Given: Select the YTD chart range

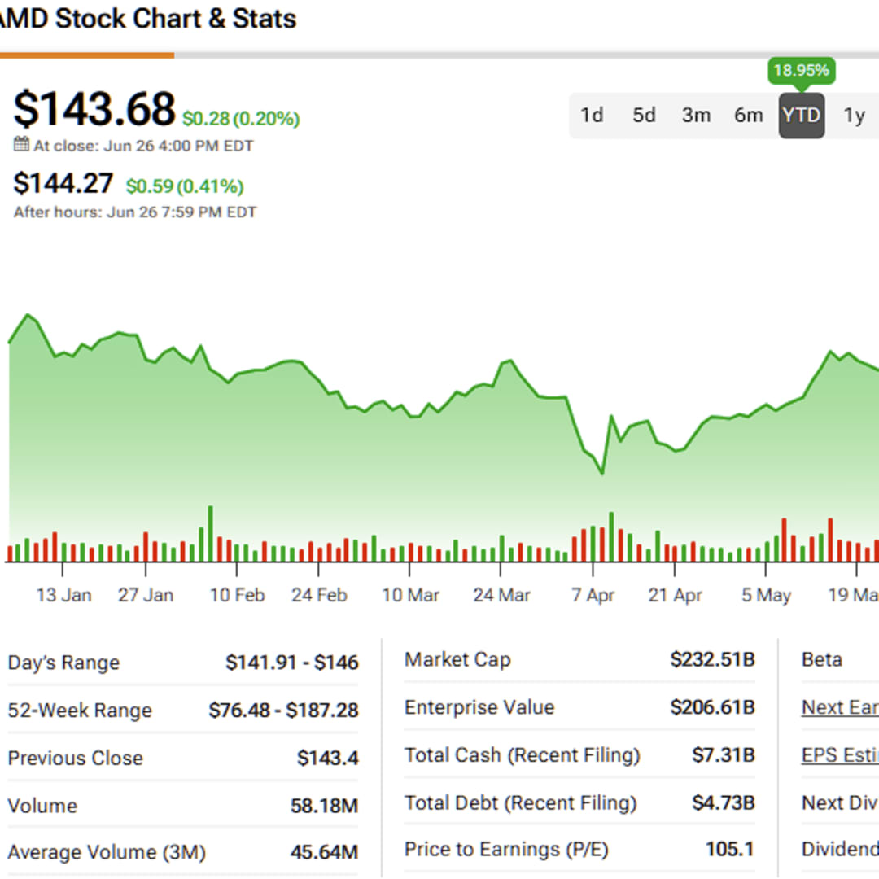Looking at the screenshot, I should click(x=801, y=116).
